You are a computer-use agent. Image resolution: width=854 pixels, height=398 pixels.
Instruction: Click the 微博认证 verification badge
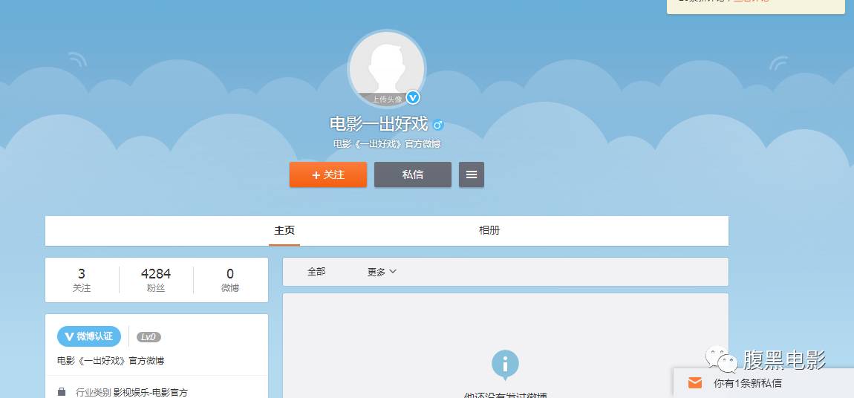[x=89, y=336]
